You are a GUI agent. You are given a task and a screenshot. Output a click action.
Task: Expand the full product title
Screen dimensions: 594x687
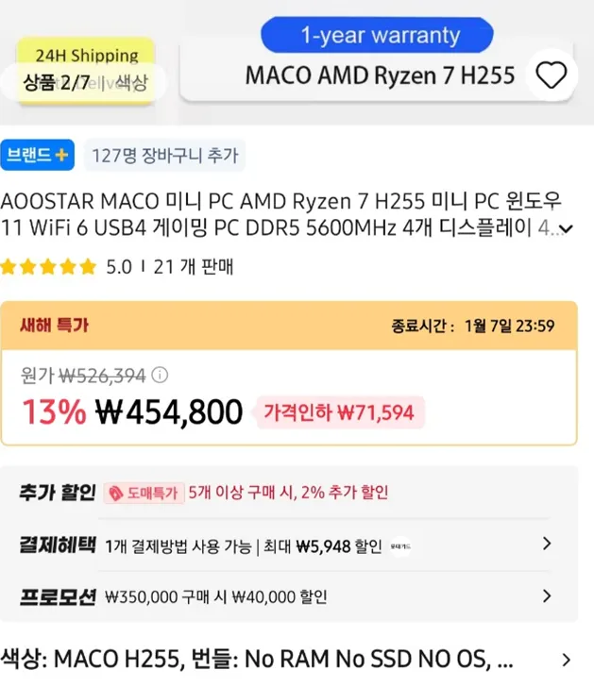pos(566,228)
